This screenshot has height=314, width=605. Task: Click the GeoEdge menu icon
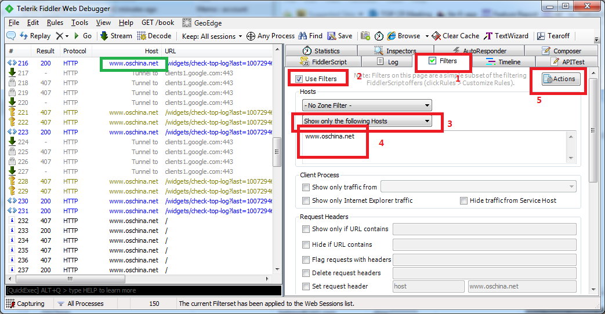187,23
